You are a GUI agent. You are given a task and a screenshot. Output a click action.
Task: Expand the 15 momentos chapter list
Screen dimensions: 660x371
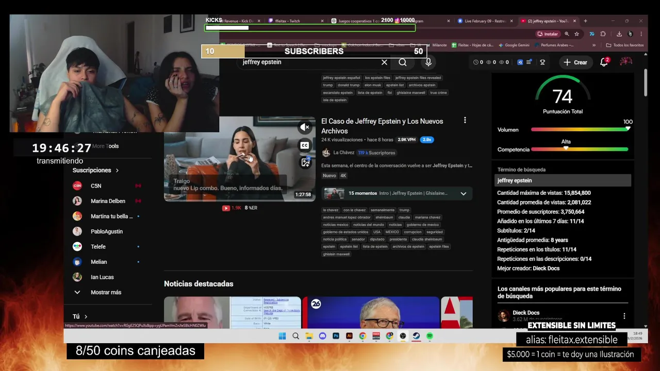click(463, 194)
